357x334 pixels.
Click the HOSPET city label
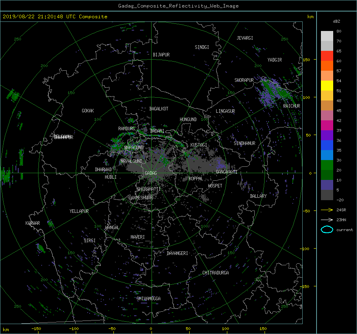215,186
